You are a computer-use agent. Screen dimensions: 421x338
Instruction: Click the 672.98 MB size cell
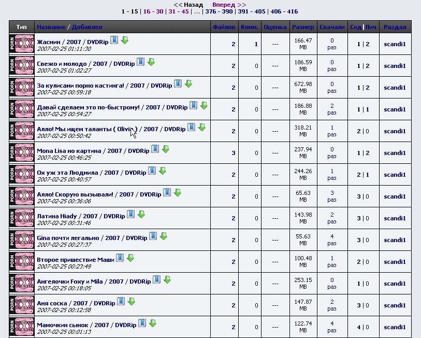[303, 88]
